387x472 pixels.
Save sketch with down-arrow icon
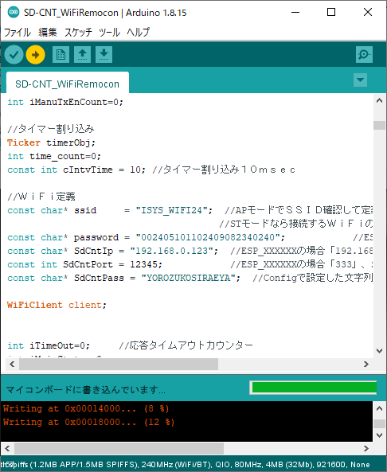pos(104,54)
